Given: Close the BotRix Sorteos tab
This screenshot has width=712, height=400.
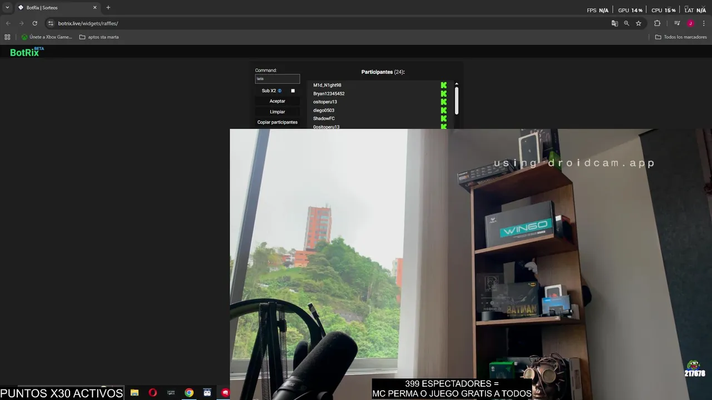Looking at the screenshot, I should (x=95, y=8).
